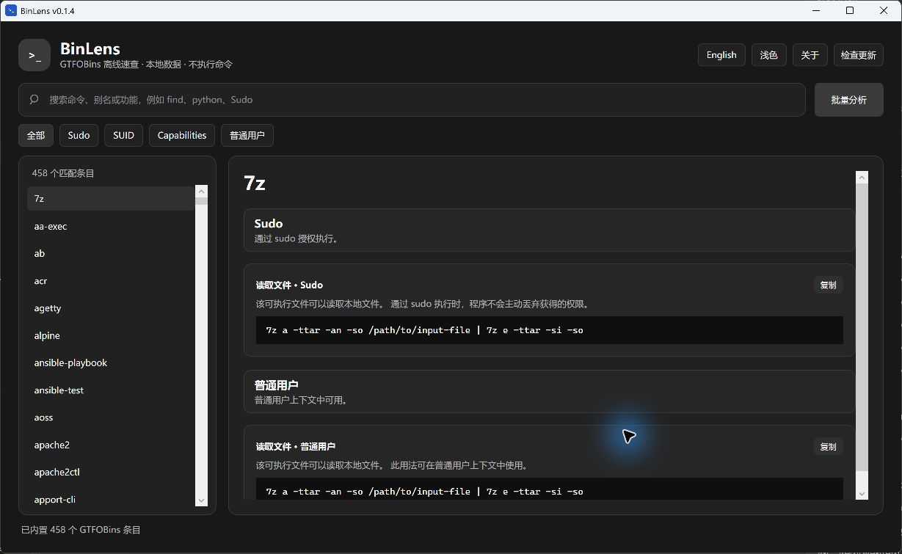The height and width of the screenshot is (554, 902).
Task: Select agetty in the command list
Action: (111, 308)
